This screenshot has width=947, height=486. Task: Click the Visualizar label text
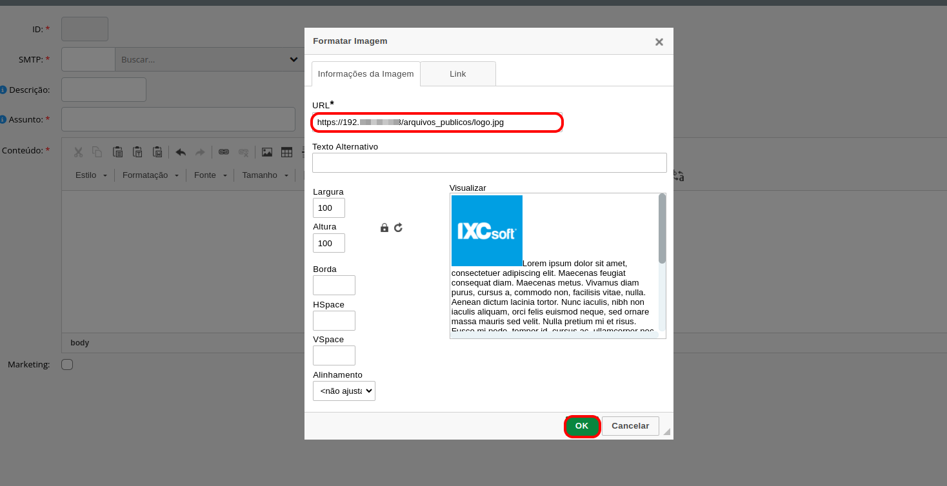[468, 188]
